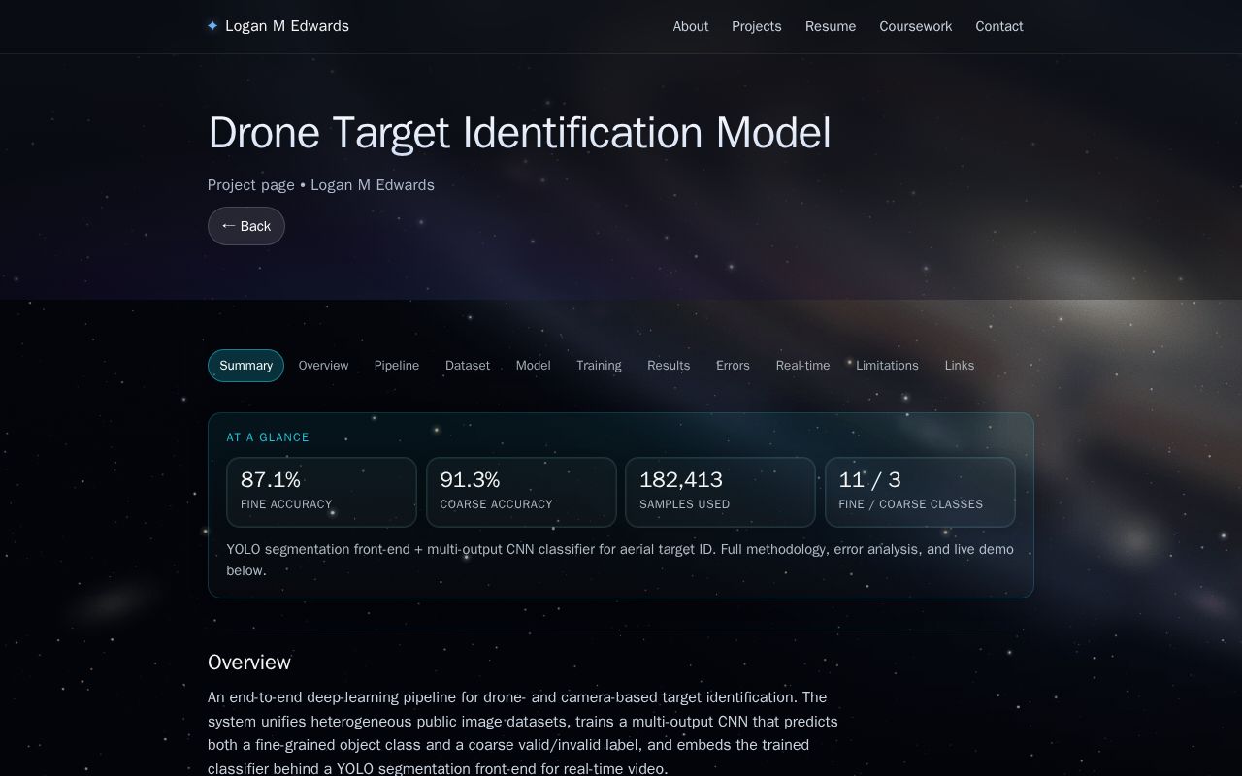Screen dimensions: 1242x776
Task: Jump to the Links section
Action: 960,366
